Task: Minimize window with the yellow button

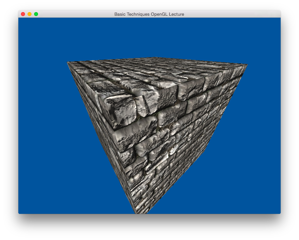Action: pyautogui.click(x=30, y=14)
